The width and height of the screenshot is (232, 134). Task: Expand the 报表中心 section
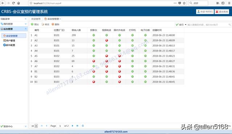(x=26, y=126)
